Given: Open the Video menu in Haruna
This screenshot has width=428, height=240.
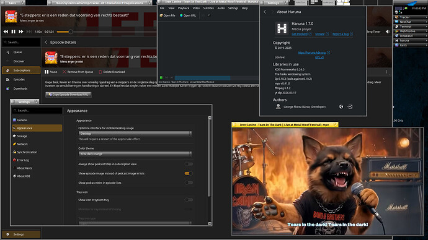Looking at the screenshot, I should tap(196, 8).
